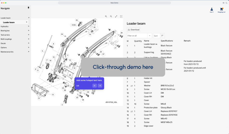Screen dimensions: 229x134
Task: Click the diagonal expand arrows icon
Action: [116, 16]
